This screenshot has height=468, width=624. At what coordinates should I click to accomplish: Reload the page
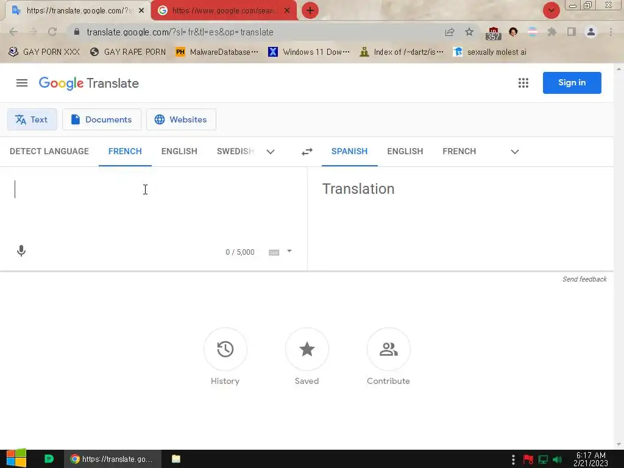pyautogui.click(x=52, y=32)
